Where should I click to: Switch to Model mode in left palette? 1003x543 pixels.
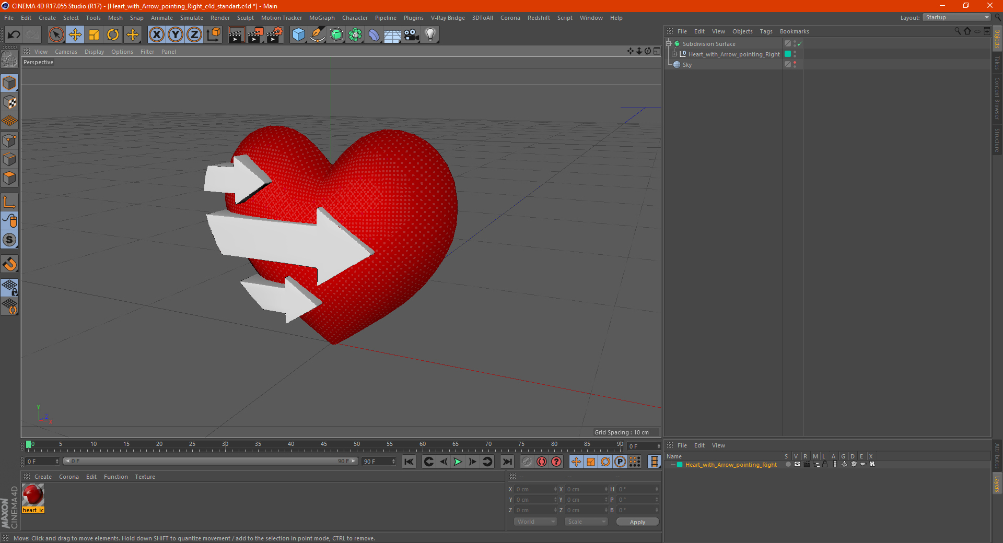(x=9, y=83)
